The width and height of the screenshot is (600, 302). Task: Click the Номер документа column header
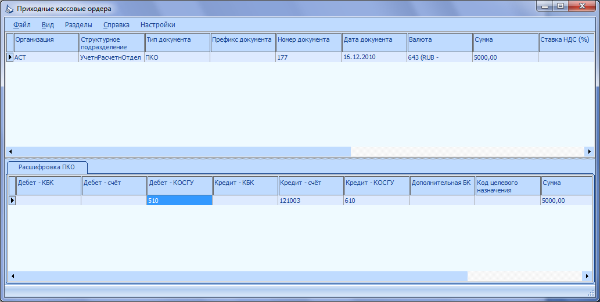[309, 43]
